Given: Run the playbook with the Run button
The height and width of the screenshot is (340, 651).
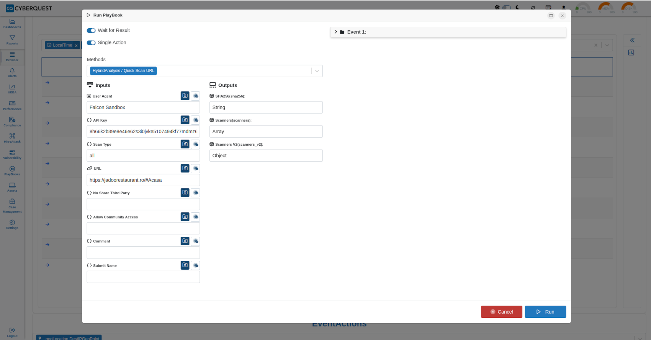Looking at the screenshot, I should tap(545, 312).
